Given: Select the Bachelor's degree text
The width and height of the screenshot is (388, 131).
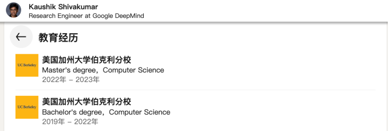Looking at the screenshot, I should tap(72, 112).
